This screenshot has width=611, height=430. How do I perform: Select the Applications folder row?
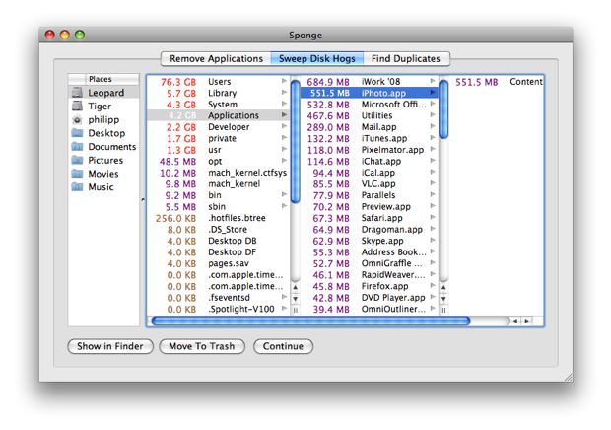tap(218, 115)
